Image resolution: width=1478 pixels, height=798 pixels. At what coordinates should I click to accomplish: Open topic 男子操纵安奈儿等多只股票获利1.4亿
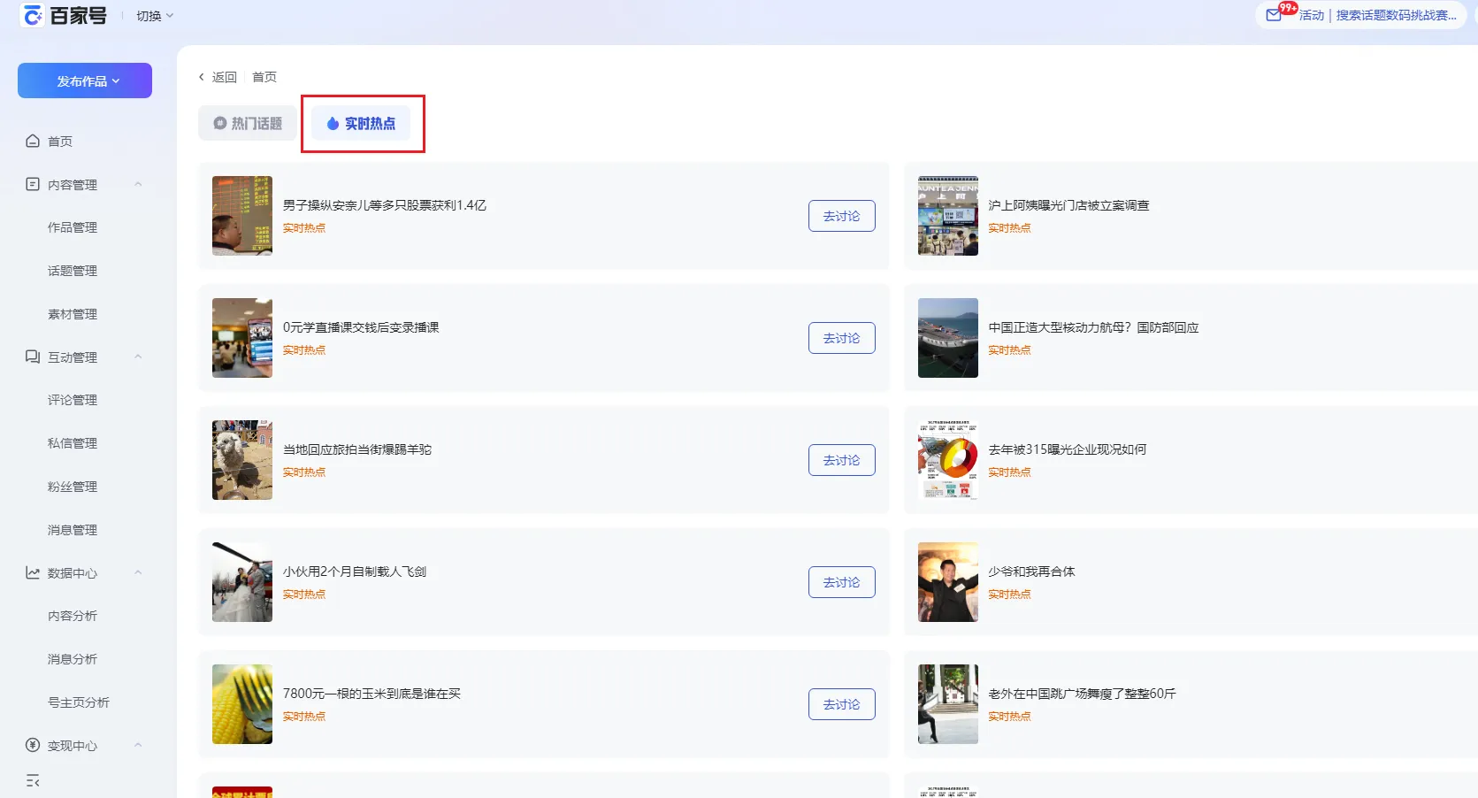[x=385, y=205]
